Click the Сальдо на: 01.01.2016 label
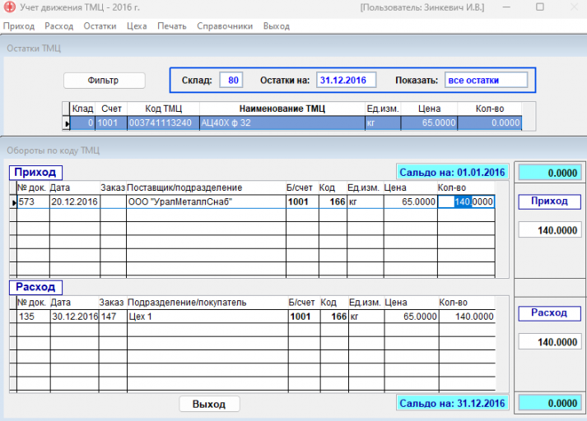The image size is (587, 421). click(x=452, y=173)
